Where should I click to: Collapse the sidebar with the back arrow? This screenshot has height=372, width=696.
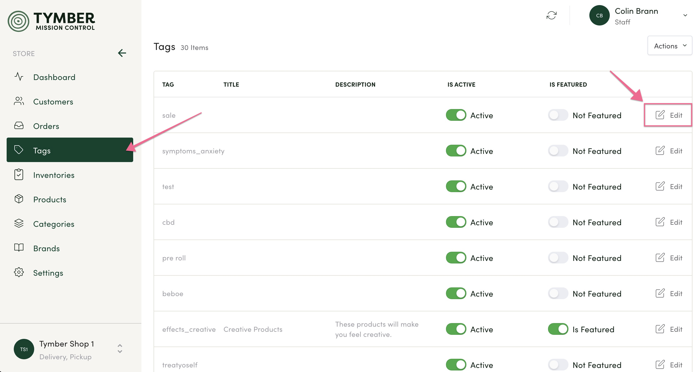(122, 53)
